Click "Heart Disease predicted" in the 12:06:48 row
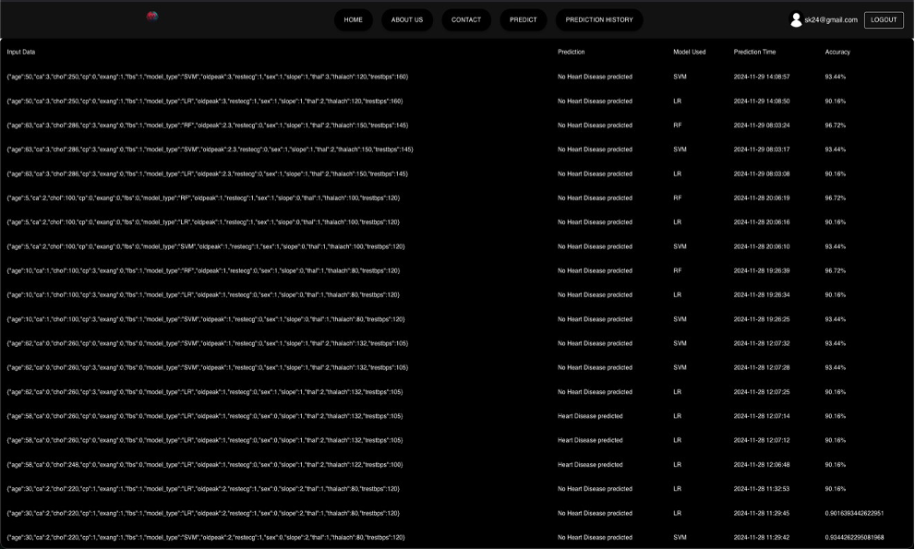Viewport: 915px width, 549px height. click(590, 465)
